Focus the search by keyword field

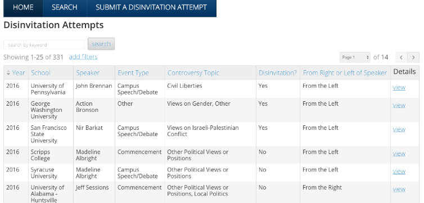(44, 45)
